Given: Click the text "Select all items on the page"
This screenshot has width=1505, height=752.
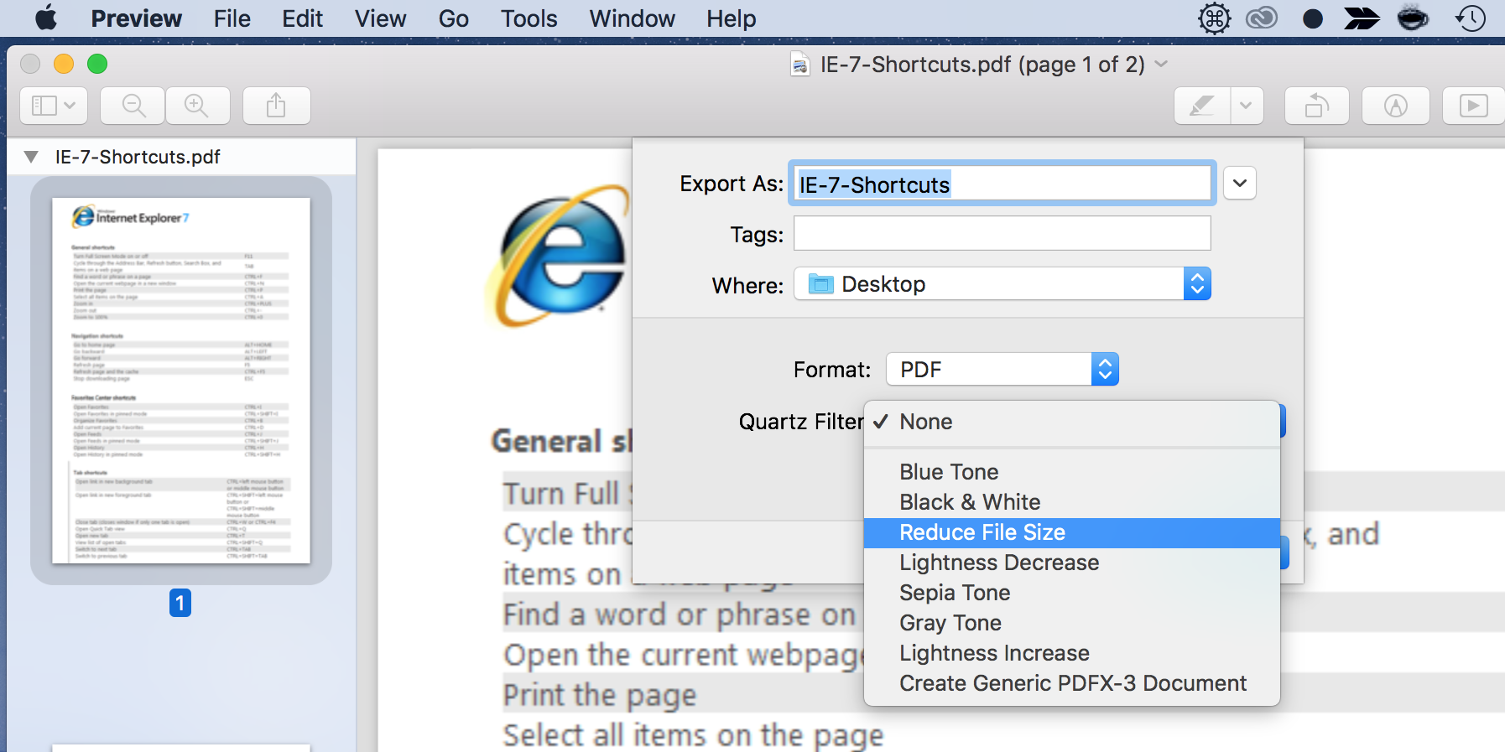Looking at the screenshot, I should click(693, 735).
